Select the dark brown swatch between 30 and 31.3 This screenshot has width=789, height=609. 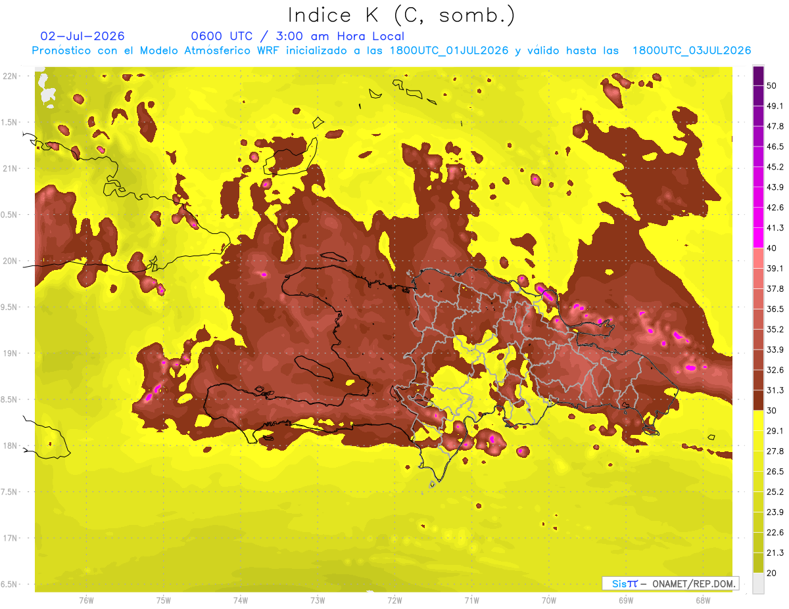coord(758,400)
